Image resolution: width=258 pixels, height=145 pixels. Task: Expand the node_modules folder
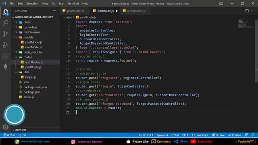(x=16, y=52)
